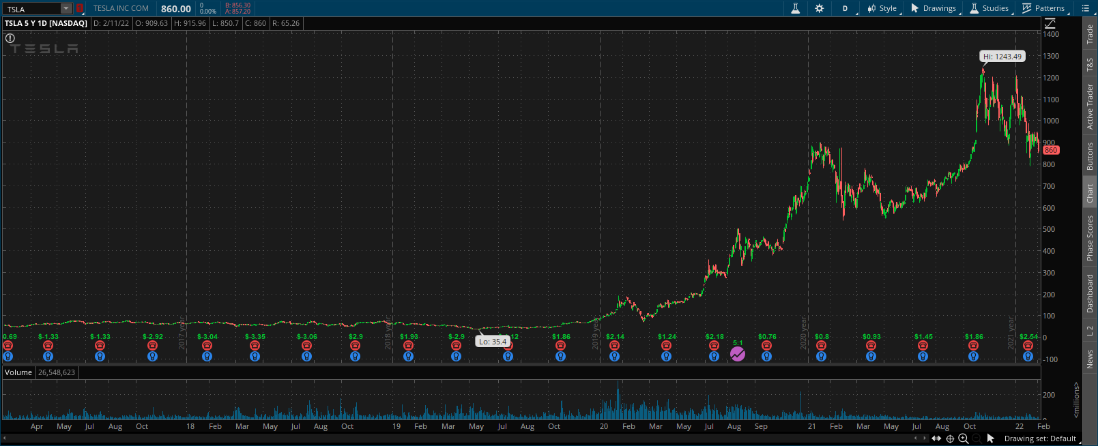The width and height of the screenshot is (1098, 446).
Task: Open the Drawings dropdown menu
Action: [x=934, y=8]
